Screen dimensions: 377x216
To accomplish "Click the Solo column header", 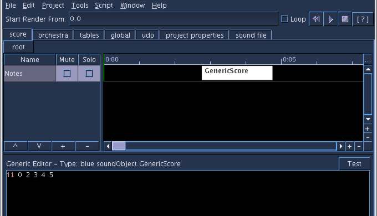I will (89, 60).
